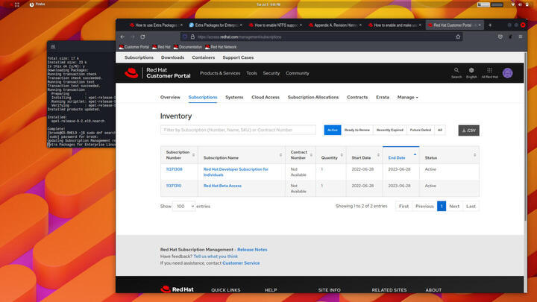The image size is (537, 302).
Task: Click the browser back arrow
Action: [122, 37]
